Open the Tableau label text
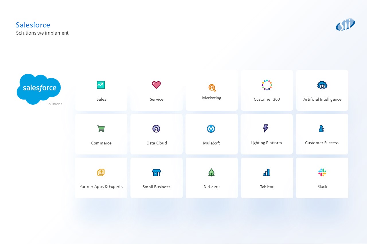This screenshot has height=244, width=367. click(267, 187)
